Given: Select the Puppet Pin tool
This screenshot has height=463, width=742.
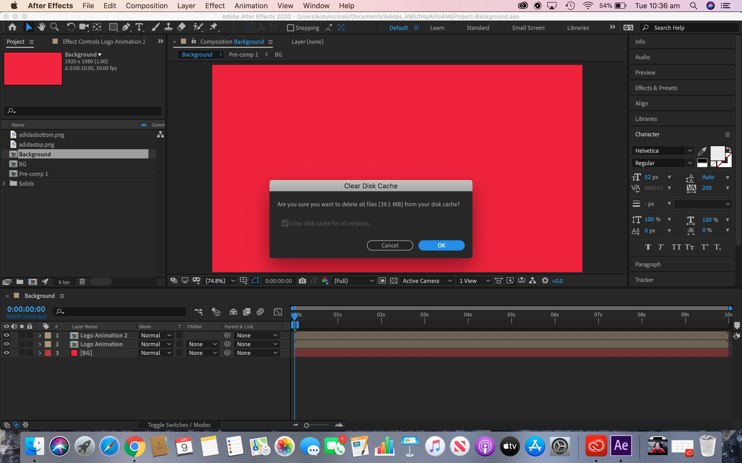Looking at the screenshot, I should tap(214, 27).
